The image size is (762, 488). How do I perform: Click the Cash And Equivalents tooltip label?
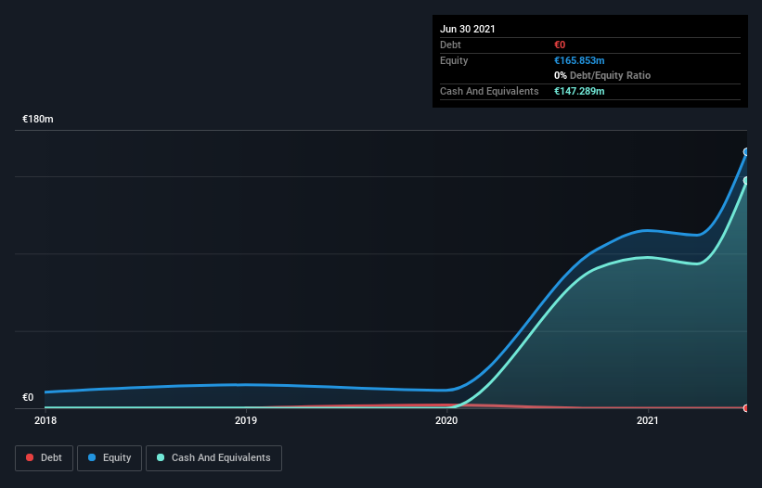point(489,91)
